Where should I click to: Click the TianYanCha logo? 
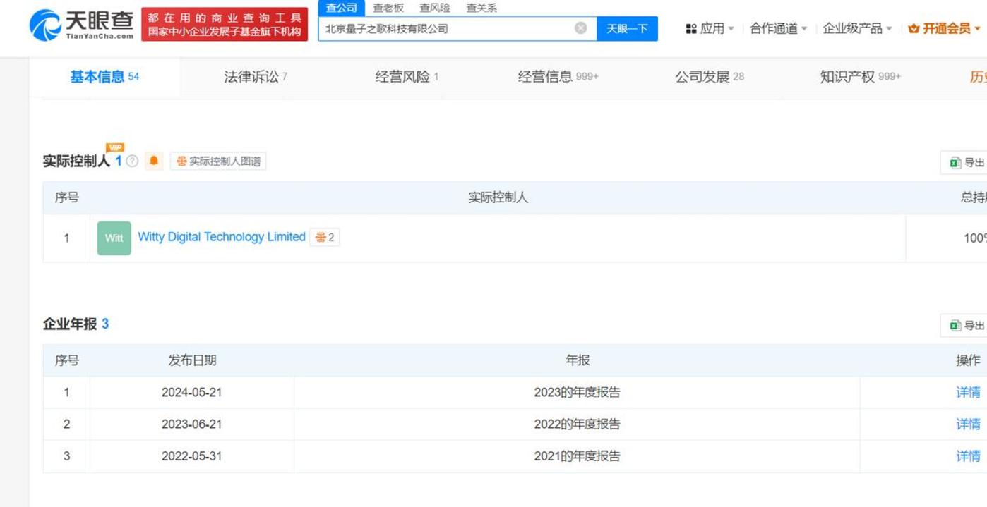tap(81, 25)
